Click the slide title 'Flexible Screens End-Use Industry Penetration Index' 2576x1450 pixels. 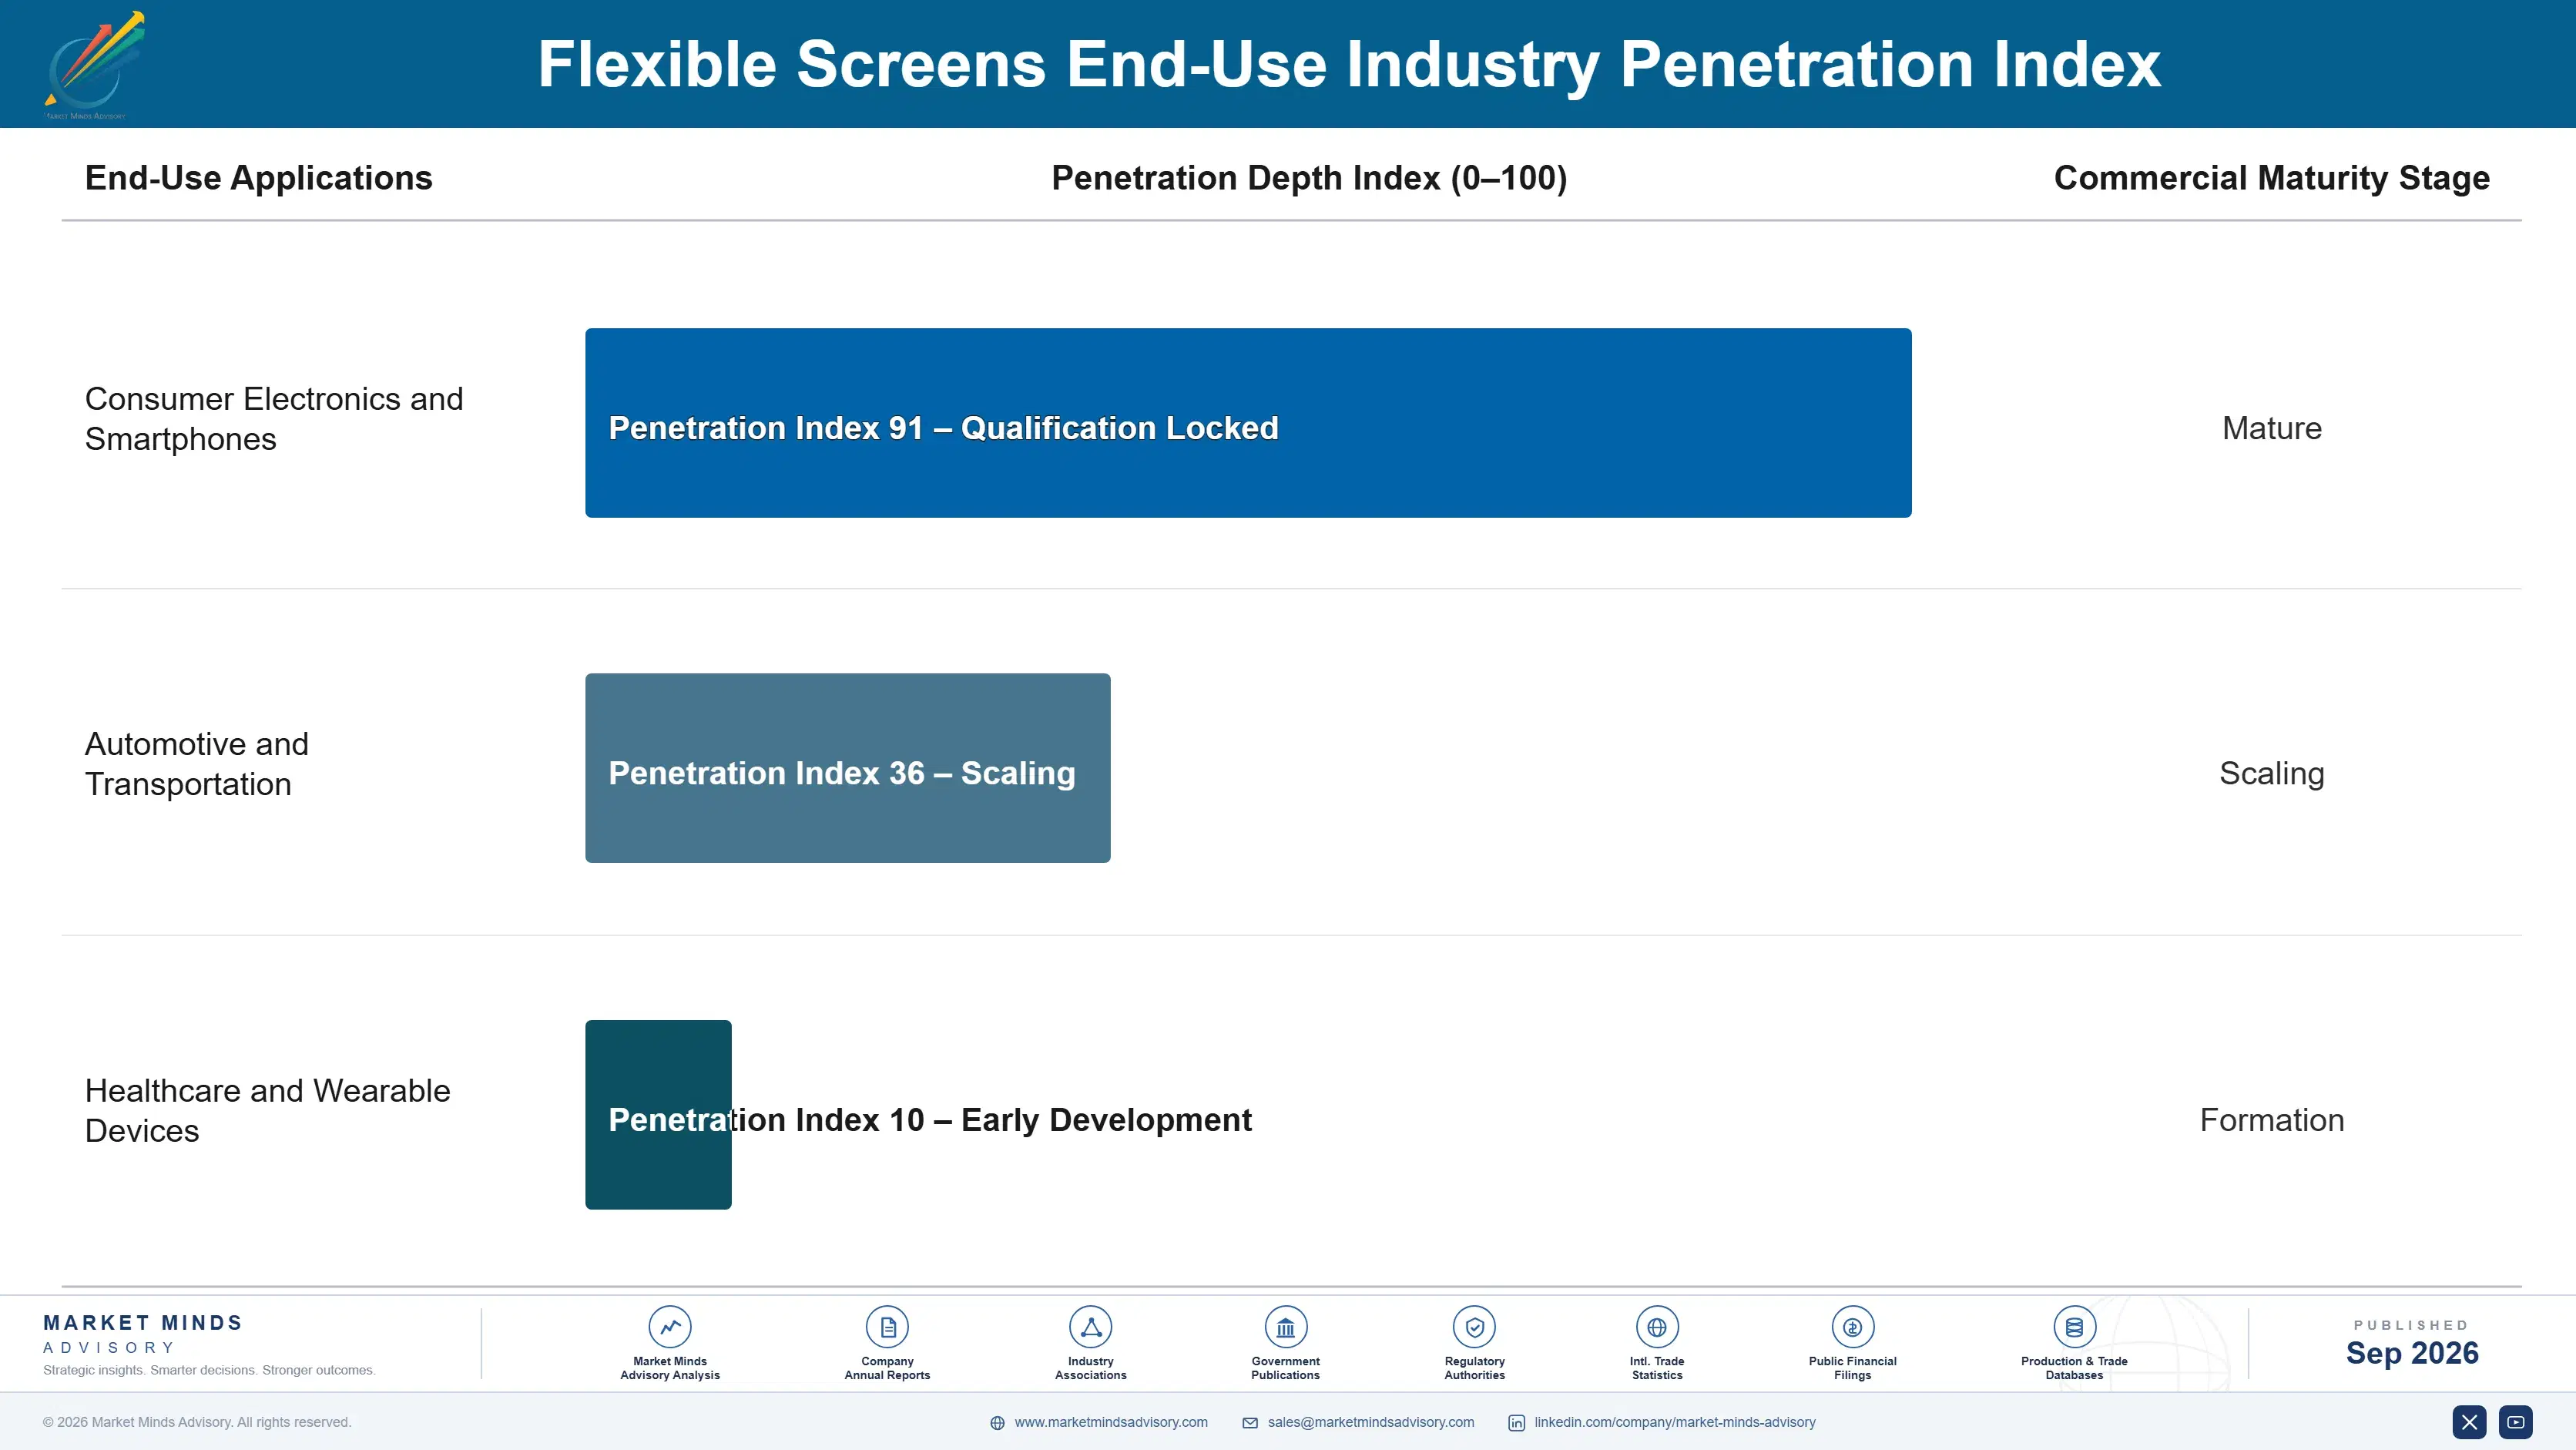pos(1349,64)
